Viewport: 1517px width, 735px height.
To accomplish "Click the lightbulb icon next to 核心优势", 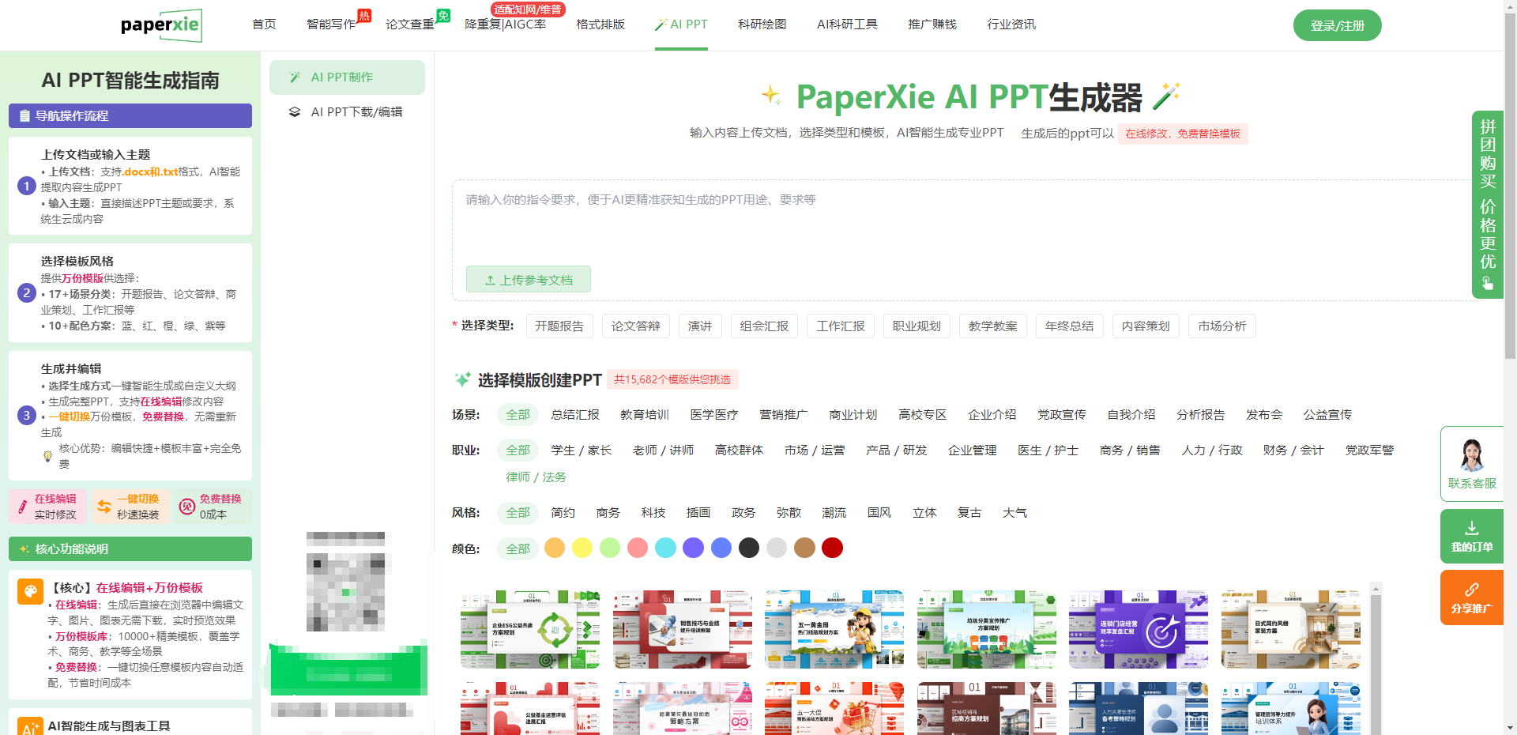I will point(47,456).
